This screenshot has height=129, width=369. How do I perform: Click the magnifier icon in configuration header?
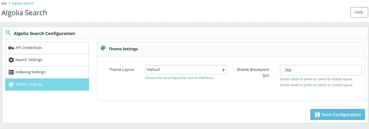8,33
